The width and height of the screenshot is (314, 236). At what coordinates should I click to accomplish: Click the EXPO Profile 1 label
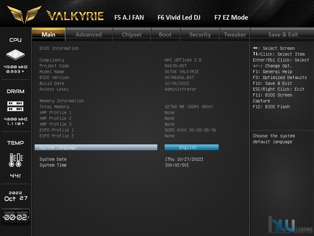pos(57,130)
